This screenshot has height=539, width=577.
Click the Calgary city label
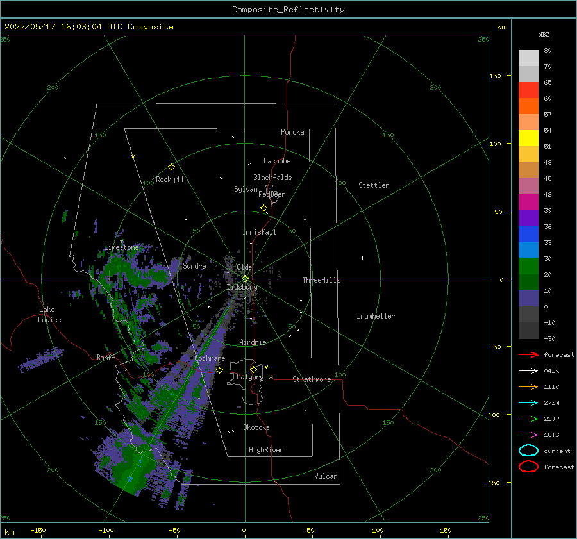coord(250,377)
